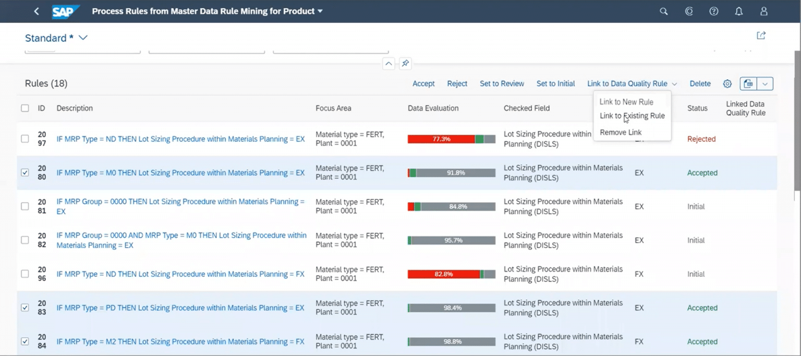Open the help icon in the header
This screenshot has height=356, width=801.
[713, 10]
